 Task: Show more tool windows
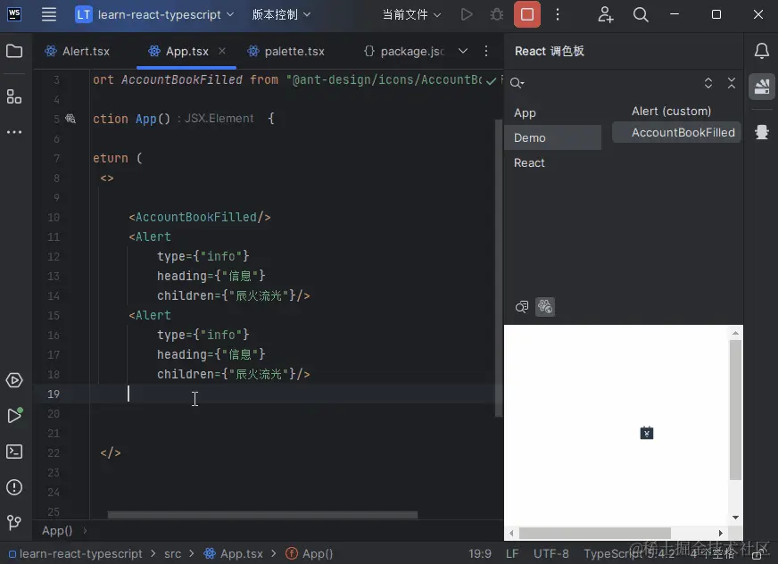click(14, 132)
